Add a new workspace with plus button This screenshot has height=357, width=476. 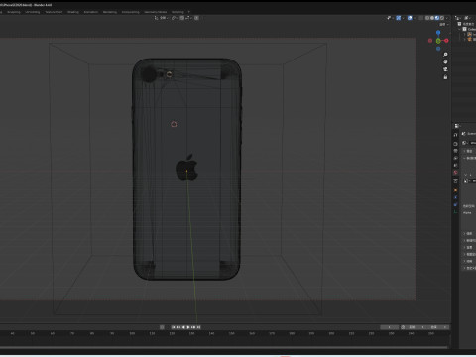point(189,12)
